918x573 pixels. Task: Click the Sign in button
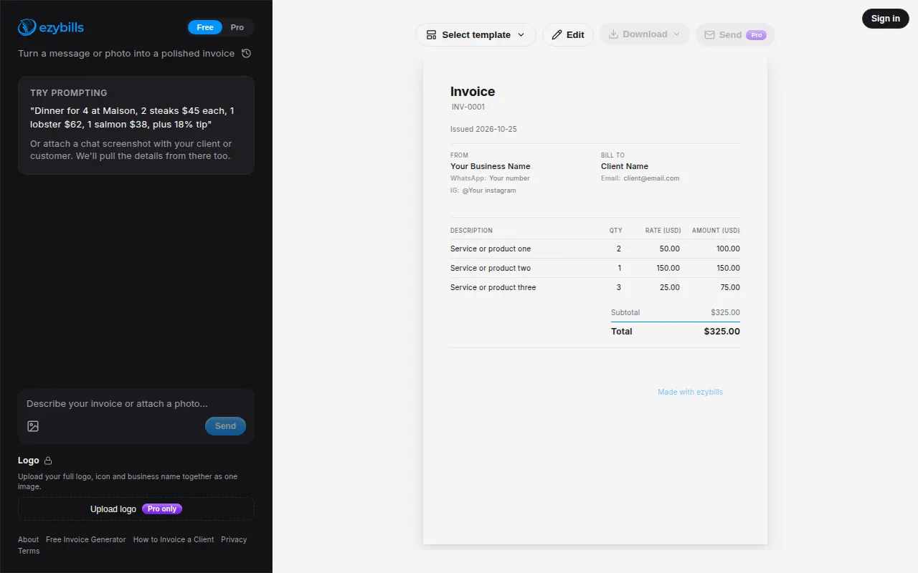click(886, 19)
